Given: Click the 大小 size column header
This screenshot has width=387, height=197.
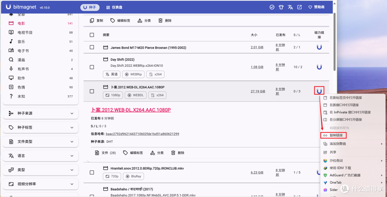Looking at the screenshot, I should pyautogui.click(x=254, y=35).
